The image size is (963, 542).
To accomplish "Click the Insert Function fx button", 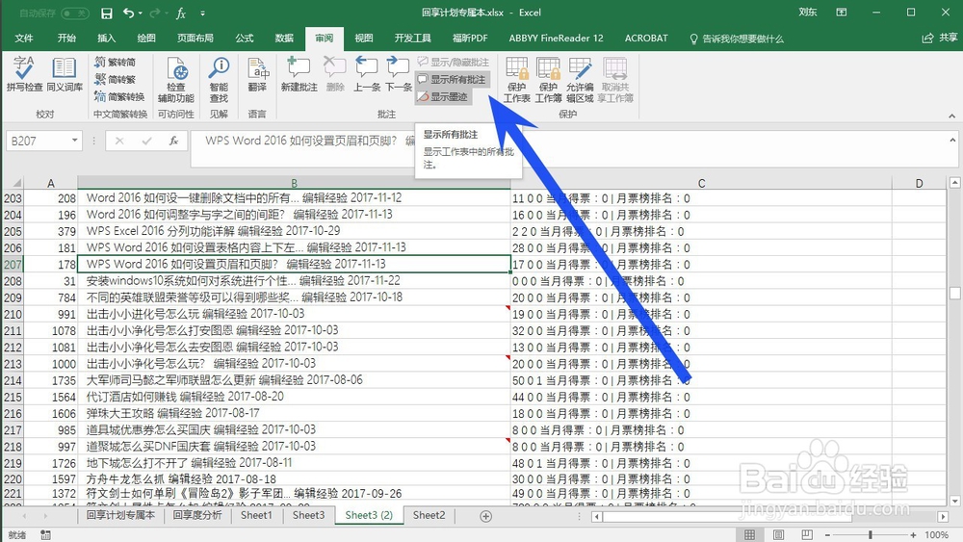I will click(x=173, y=141).
